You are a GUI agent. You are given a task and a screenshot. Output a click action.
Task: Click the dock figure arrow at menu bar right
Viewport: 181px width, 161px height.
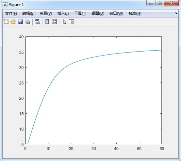coord(176,13)
